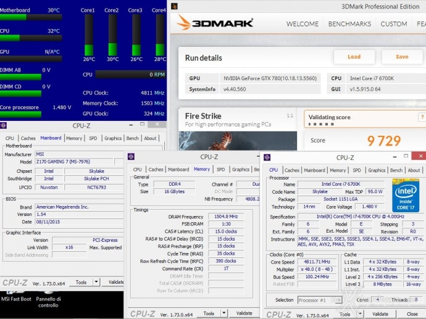Select Mainboard tab in middle CPU-Z window
Viewport: 426px width, 319px height.
click(x=178, y=170)
